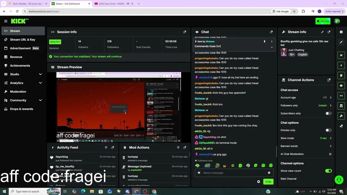This screenshot has width=347, height=195.
Task: Toggle Subscribers only chat
Action: click(x=328, y=113)
